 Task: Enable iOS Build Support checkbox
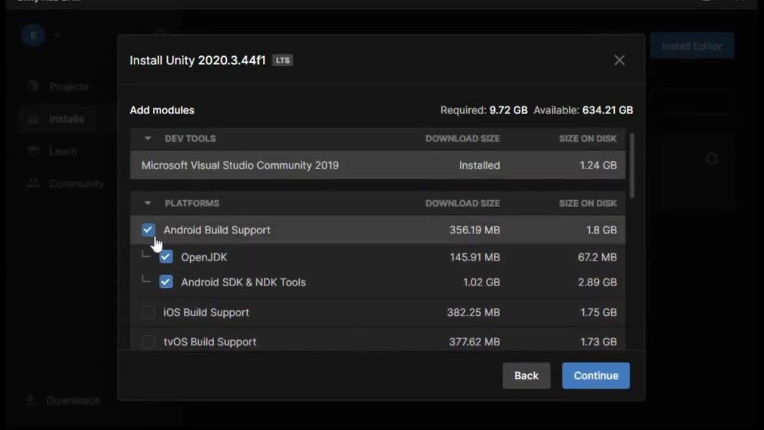[x=148, y=312]
